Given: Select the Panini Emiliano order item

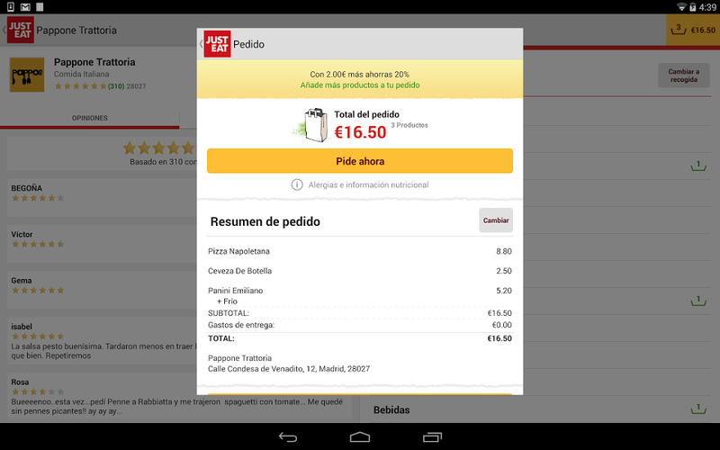Looking at the screenshot, I should [x=359, y=295].
